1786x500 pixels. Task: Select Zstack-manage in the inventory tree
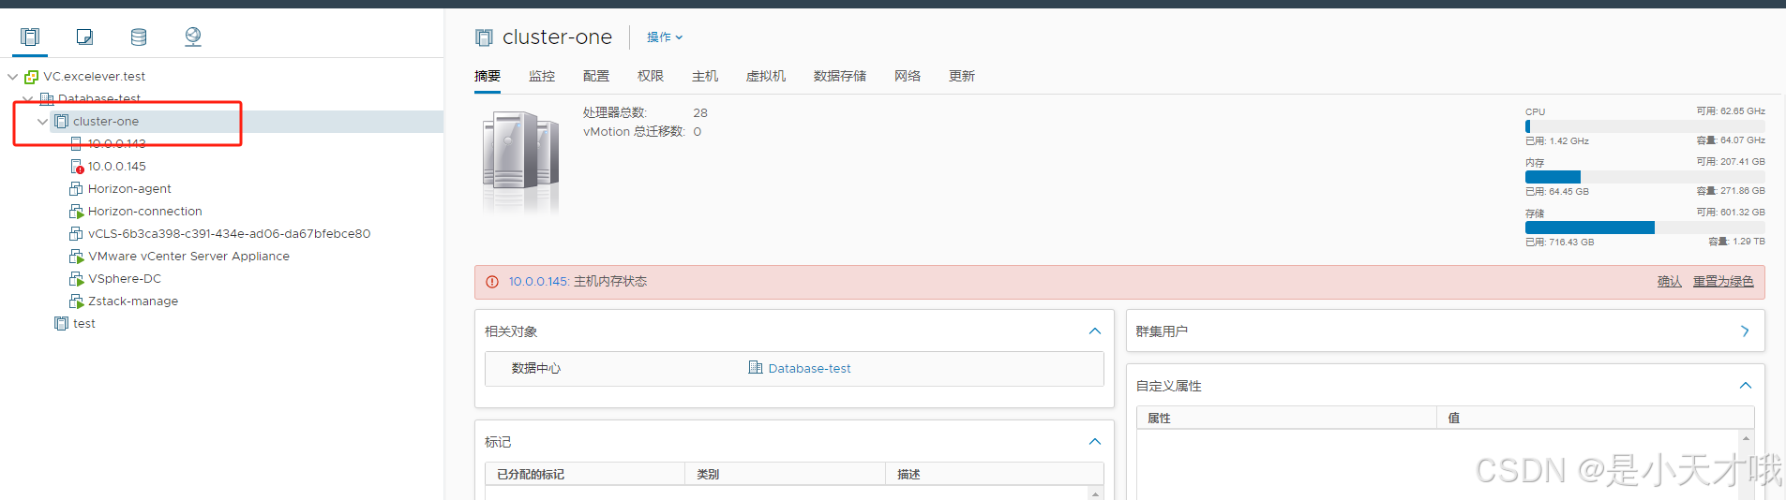133,301
